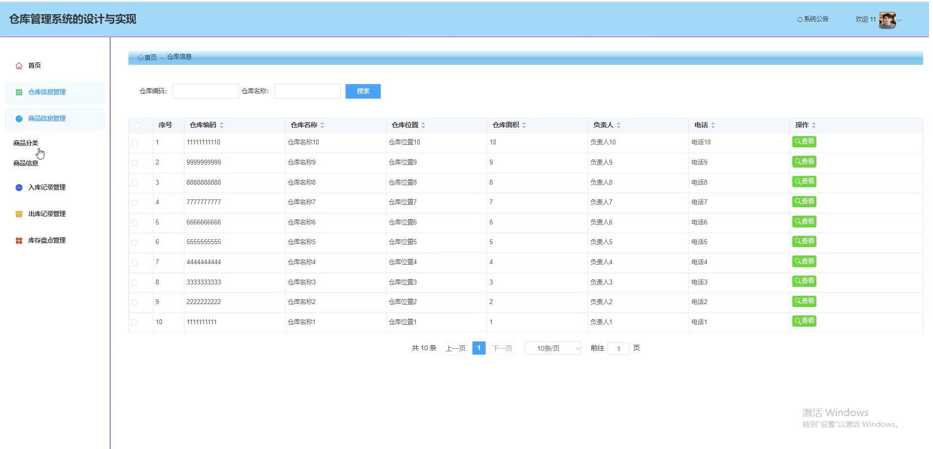Select checkbox for row with 仓库名称5
The width and height of the screenshot is (933, 449).
134,243
